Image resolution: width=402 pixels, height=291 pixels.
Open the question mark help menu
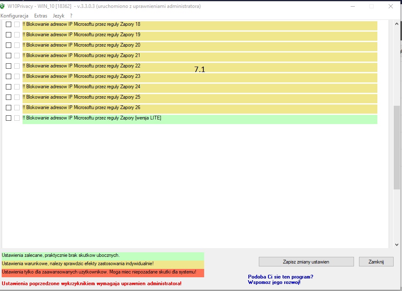click(71, 16)
